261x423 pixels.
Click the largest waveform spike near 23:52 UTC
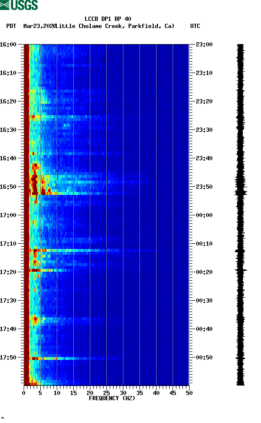pyautogui.click(x=241, y=193)
